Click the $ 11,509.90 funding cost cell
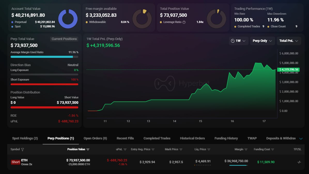Image resolution: width=309 pixels, height=174 pixels. pos(266,162)
